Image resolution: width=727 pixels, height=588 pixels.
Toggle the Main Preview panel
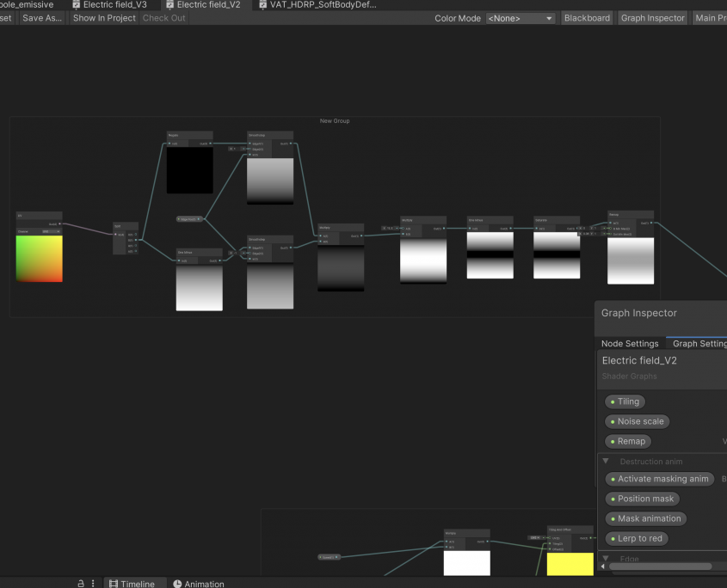click(x=709, y=18)
